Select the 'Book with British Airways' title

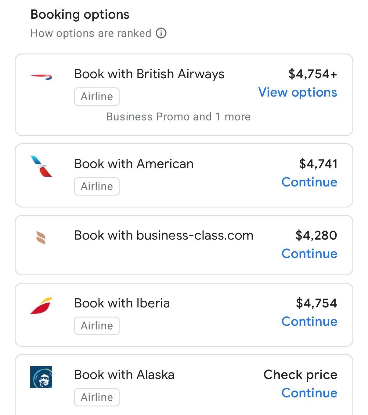149,74
